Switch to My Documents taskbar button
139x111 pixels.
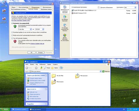point(37,110)
